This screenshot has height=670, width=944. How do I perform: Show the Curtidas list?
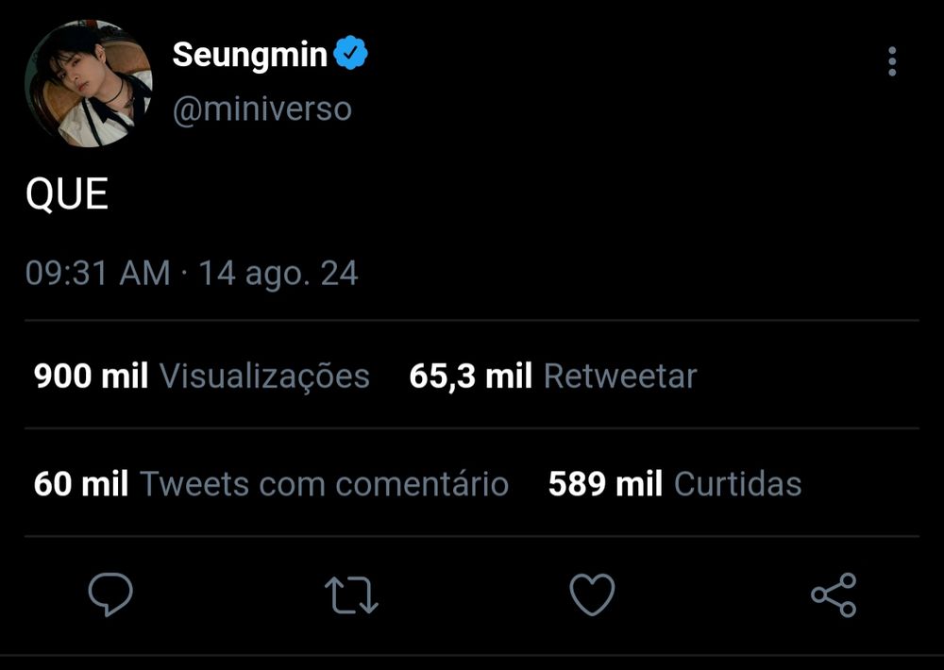coord(737,485)
